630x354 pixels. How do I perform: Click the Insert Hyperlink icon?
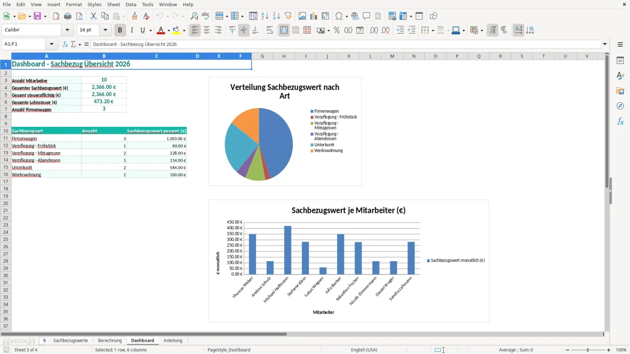[355, 16]
